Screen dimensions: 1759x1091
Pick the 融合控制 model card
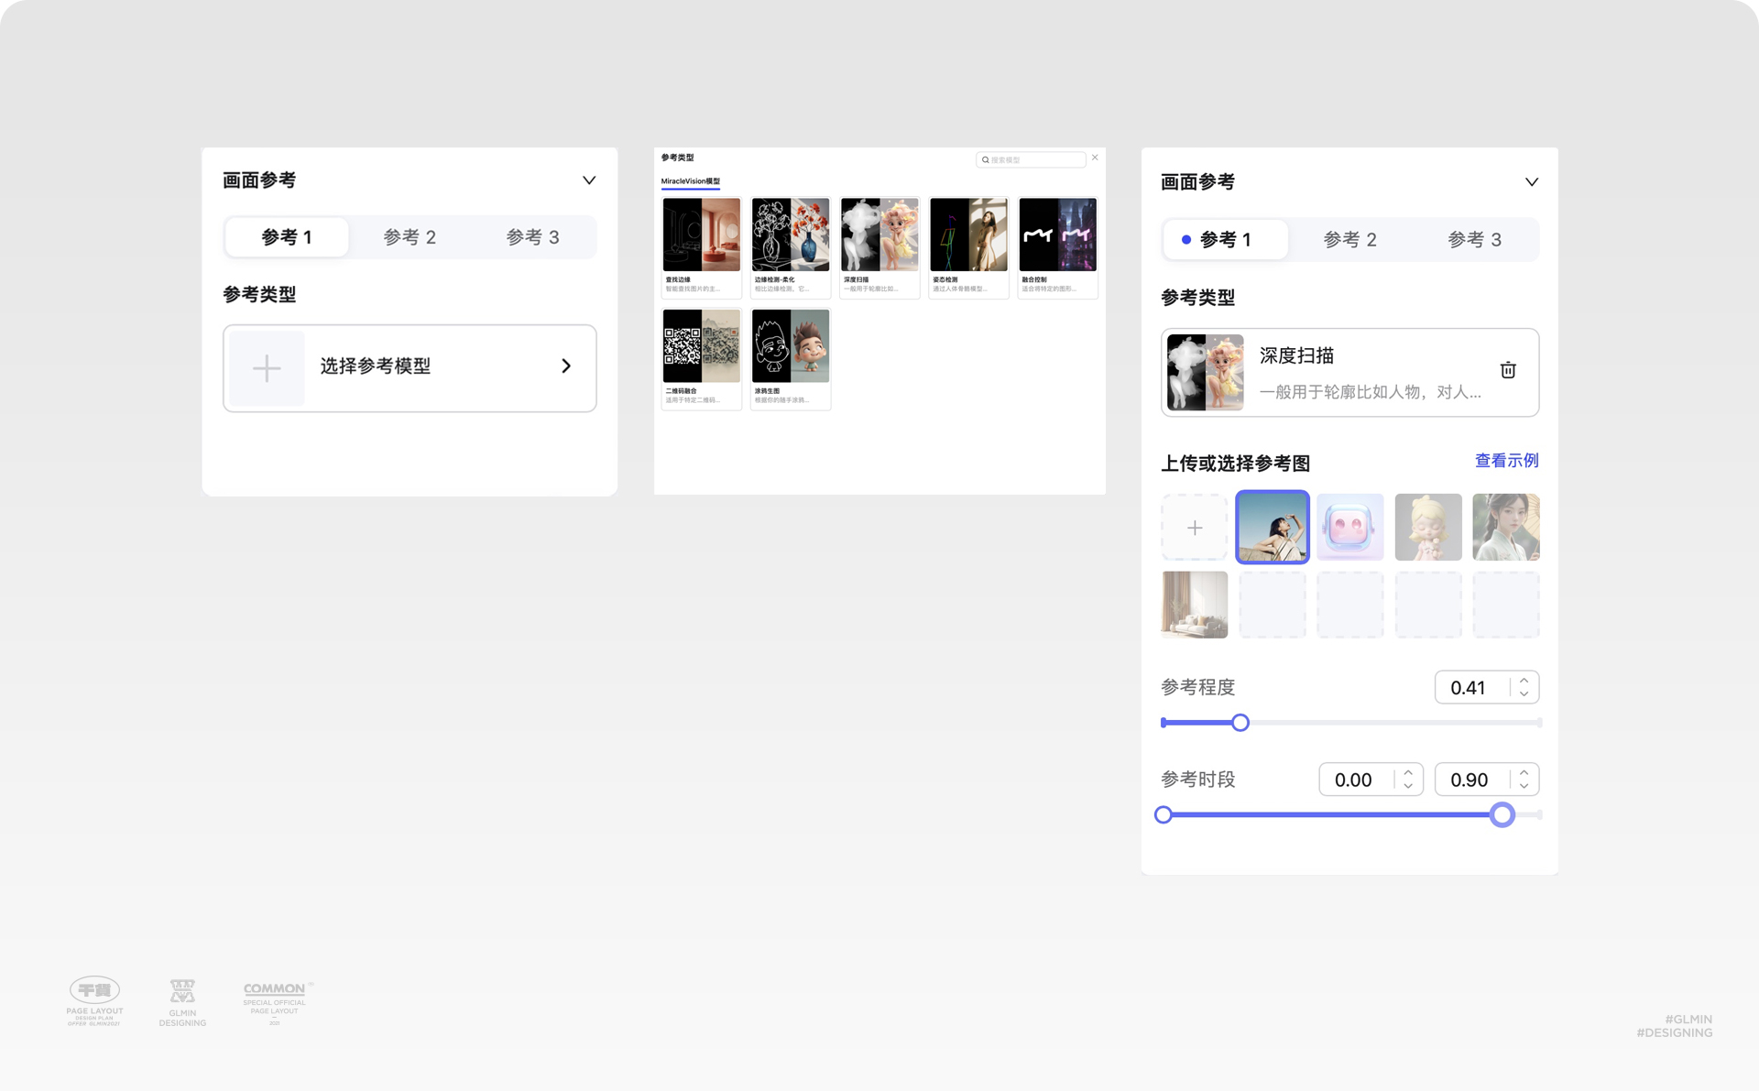click(x=1057, y=246)
